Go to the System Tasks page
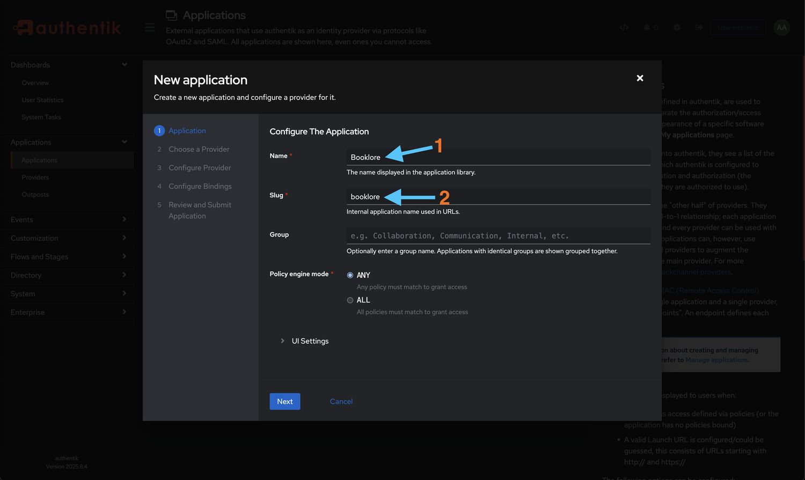The height and width of the screenshot is (480, 805). tap(41, 116)
